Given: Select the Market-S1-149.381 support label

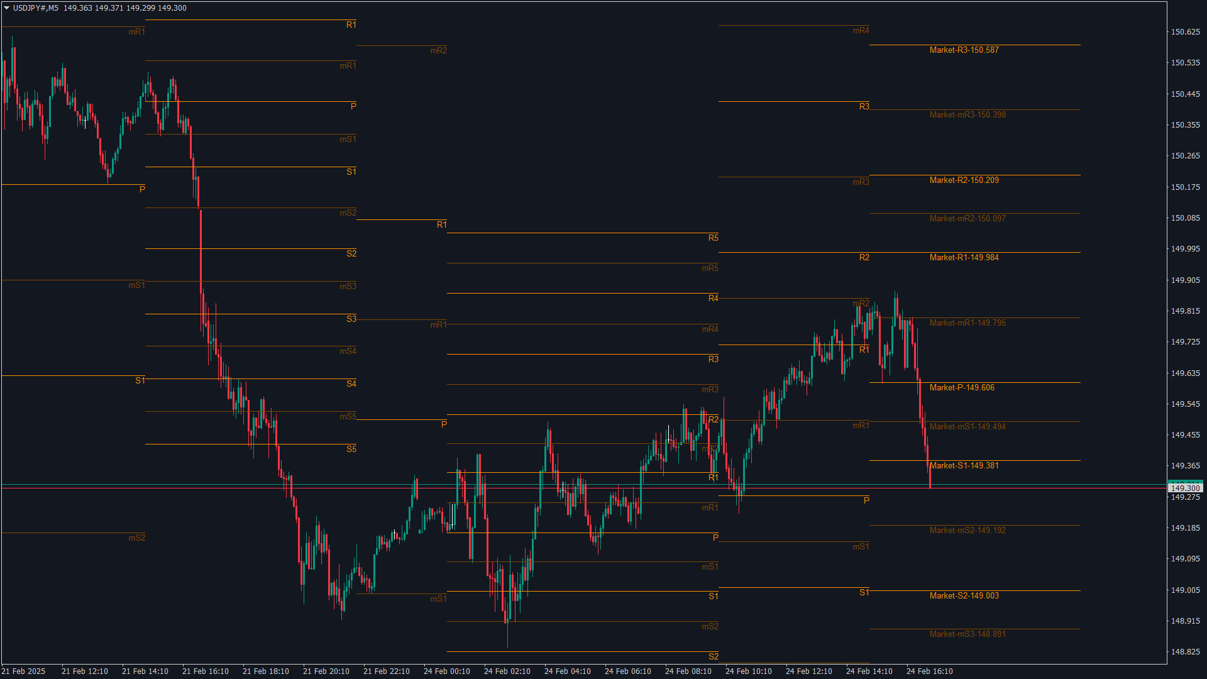Looking at the screenshot, I should coord(964,466).
